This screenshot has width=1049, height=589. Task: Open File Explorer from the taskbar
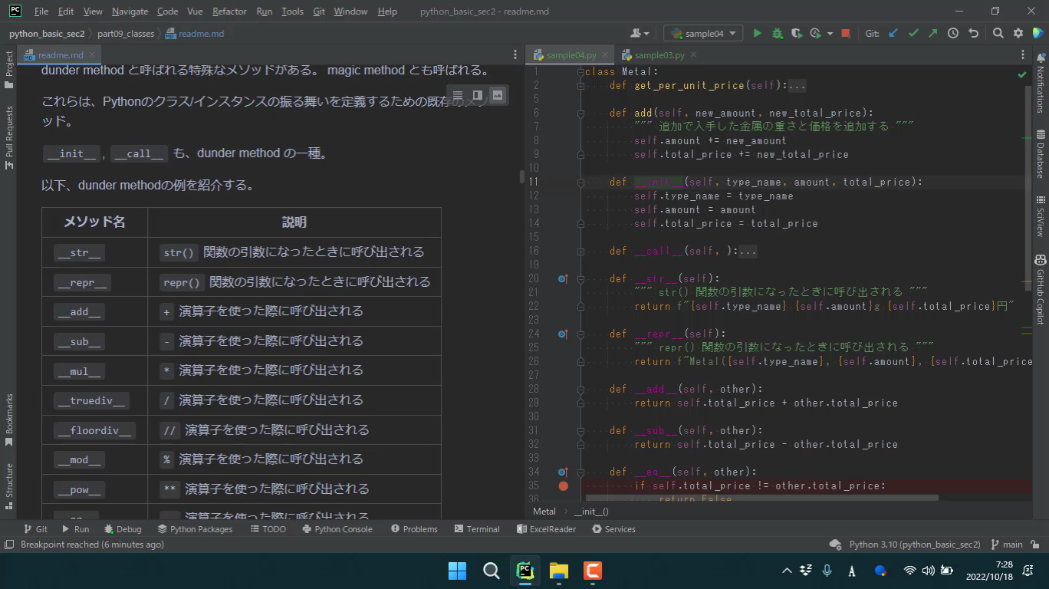pyautogui.click(x=559, y=571)
